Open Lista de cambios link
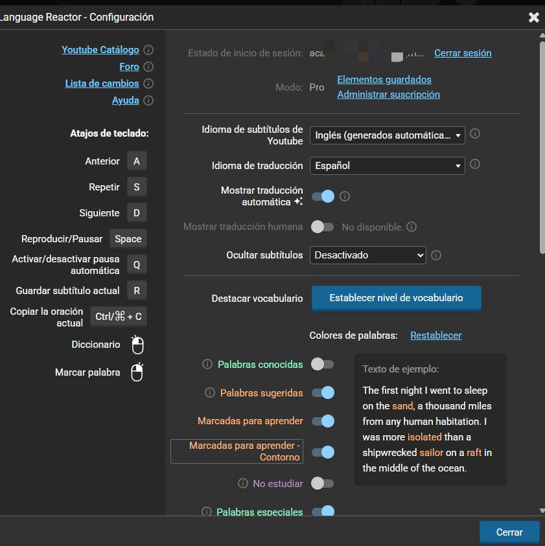Viewport: 545px width, 546px height. [102, 84]
